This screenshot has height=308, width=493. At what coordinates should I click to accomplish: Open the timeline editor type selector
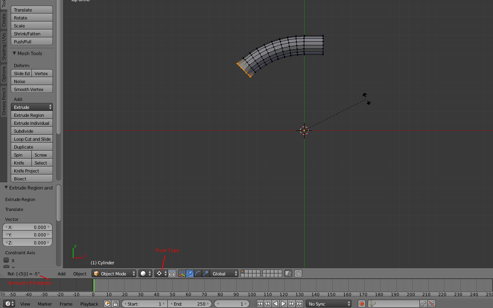point(10,304)
